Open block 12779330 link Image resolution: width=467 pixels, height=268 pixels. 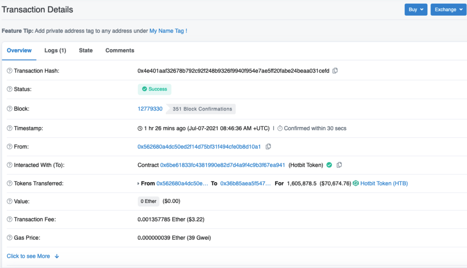pyautogui.click(x=150, y=109)
